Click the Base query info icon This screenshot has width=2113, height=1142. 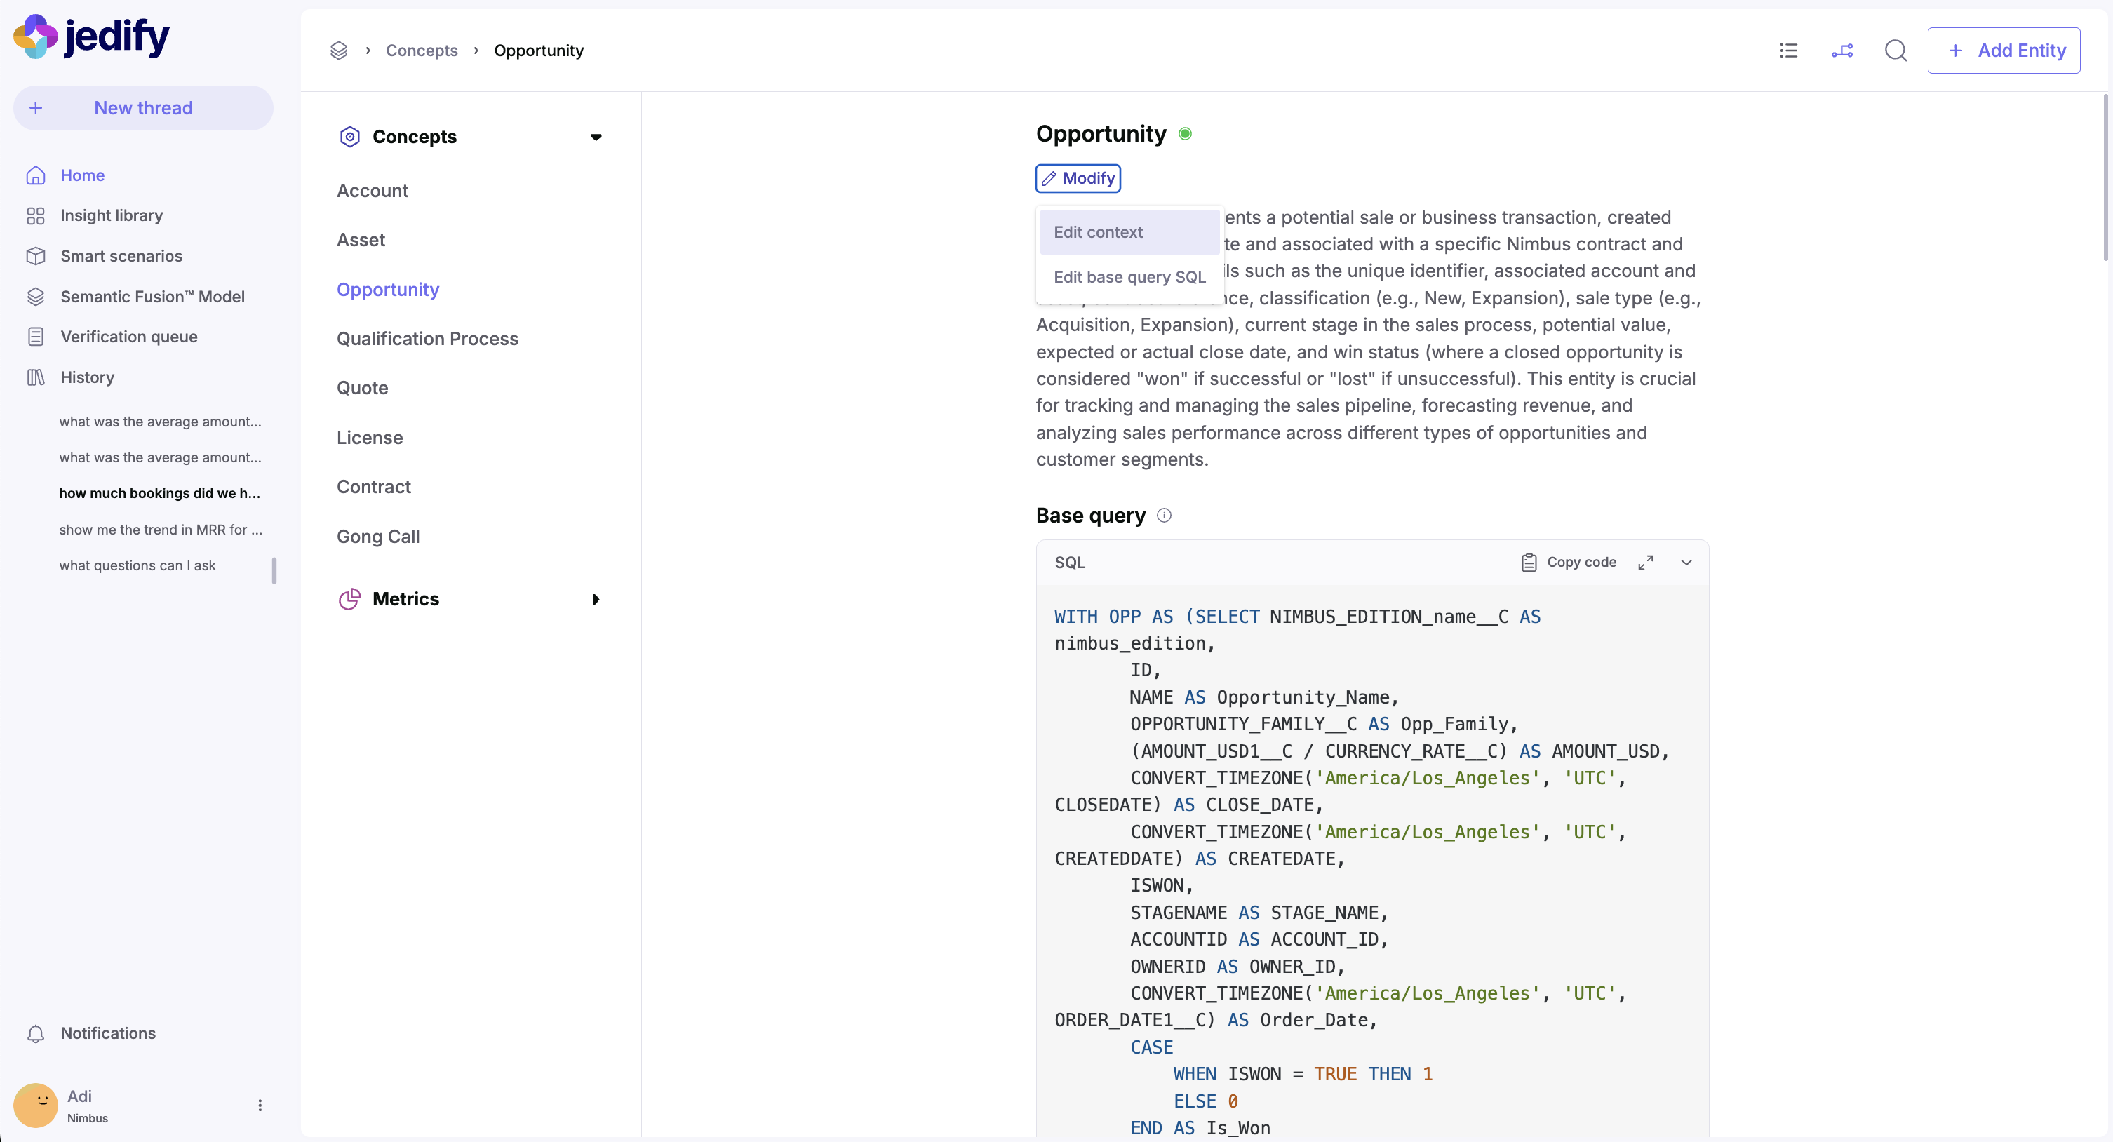[x=1163, y=515]
